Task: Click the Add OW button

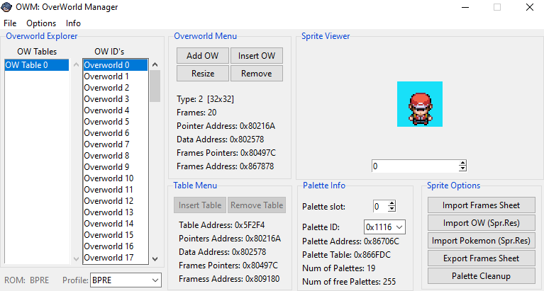Action: click(202, 56)
